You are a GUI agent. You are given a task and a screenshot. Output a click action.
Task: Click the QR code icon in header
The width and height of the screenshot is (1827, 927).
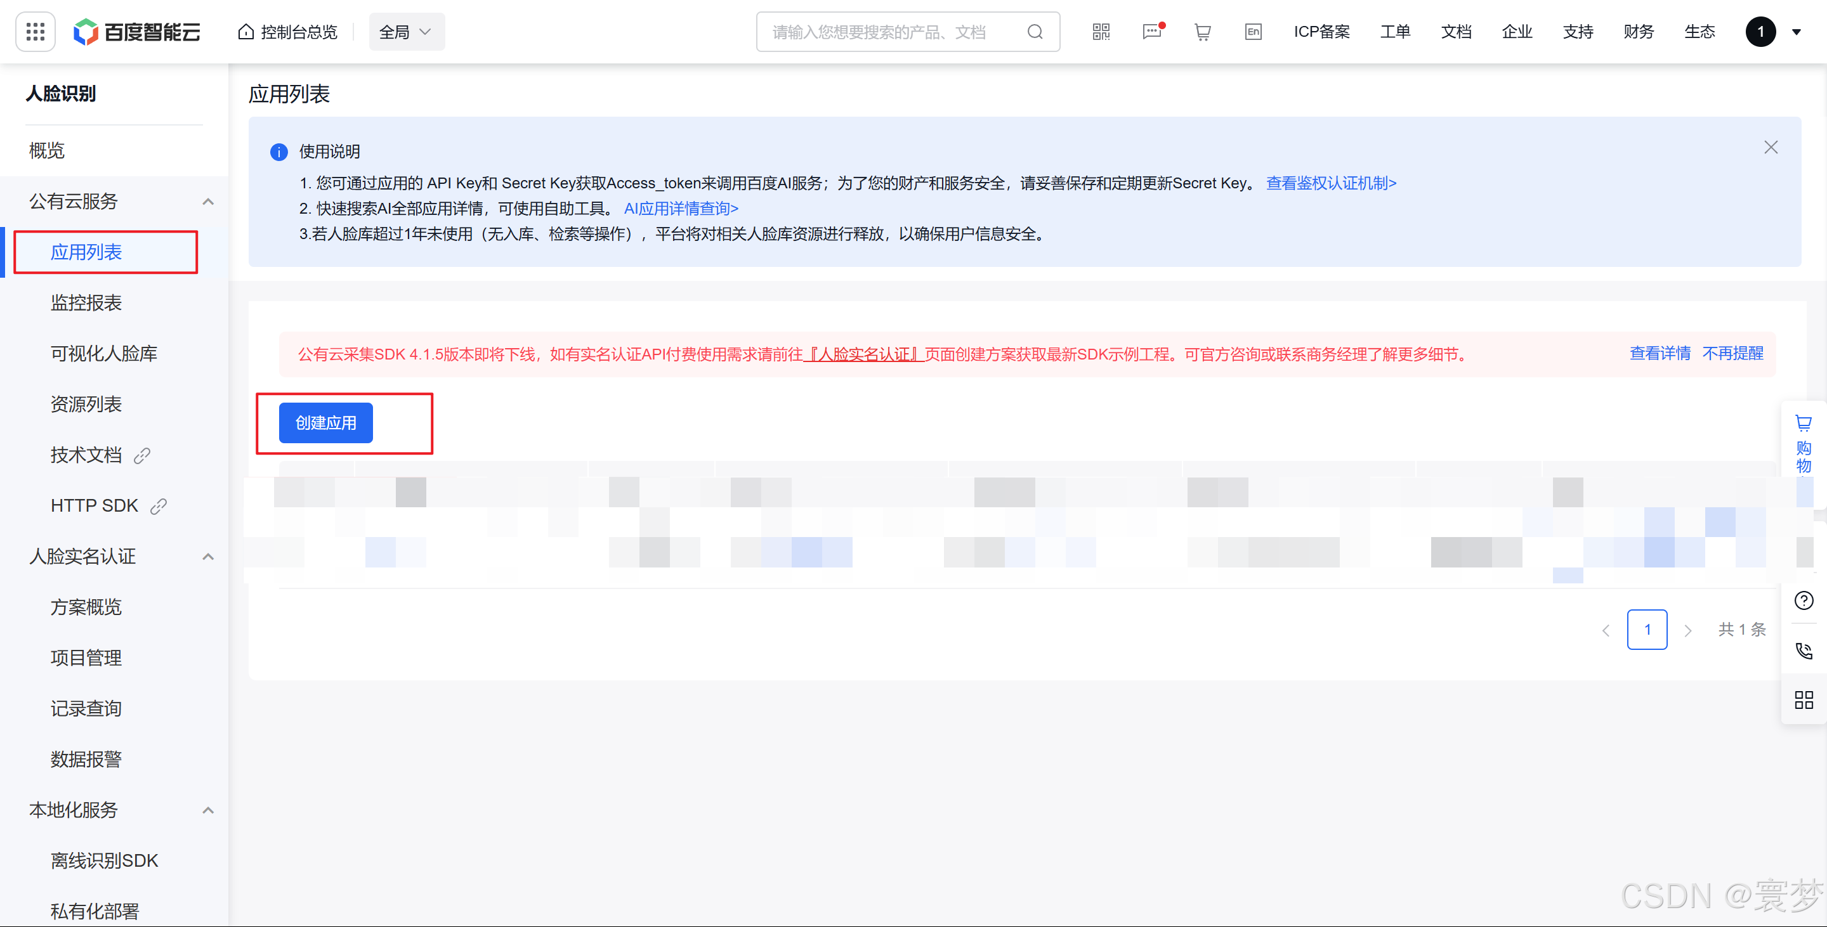pyautogui.click(x=1101, y=32)
